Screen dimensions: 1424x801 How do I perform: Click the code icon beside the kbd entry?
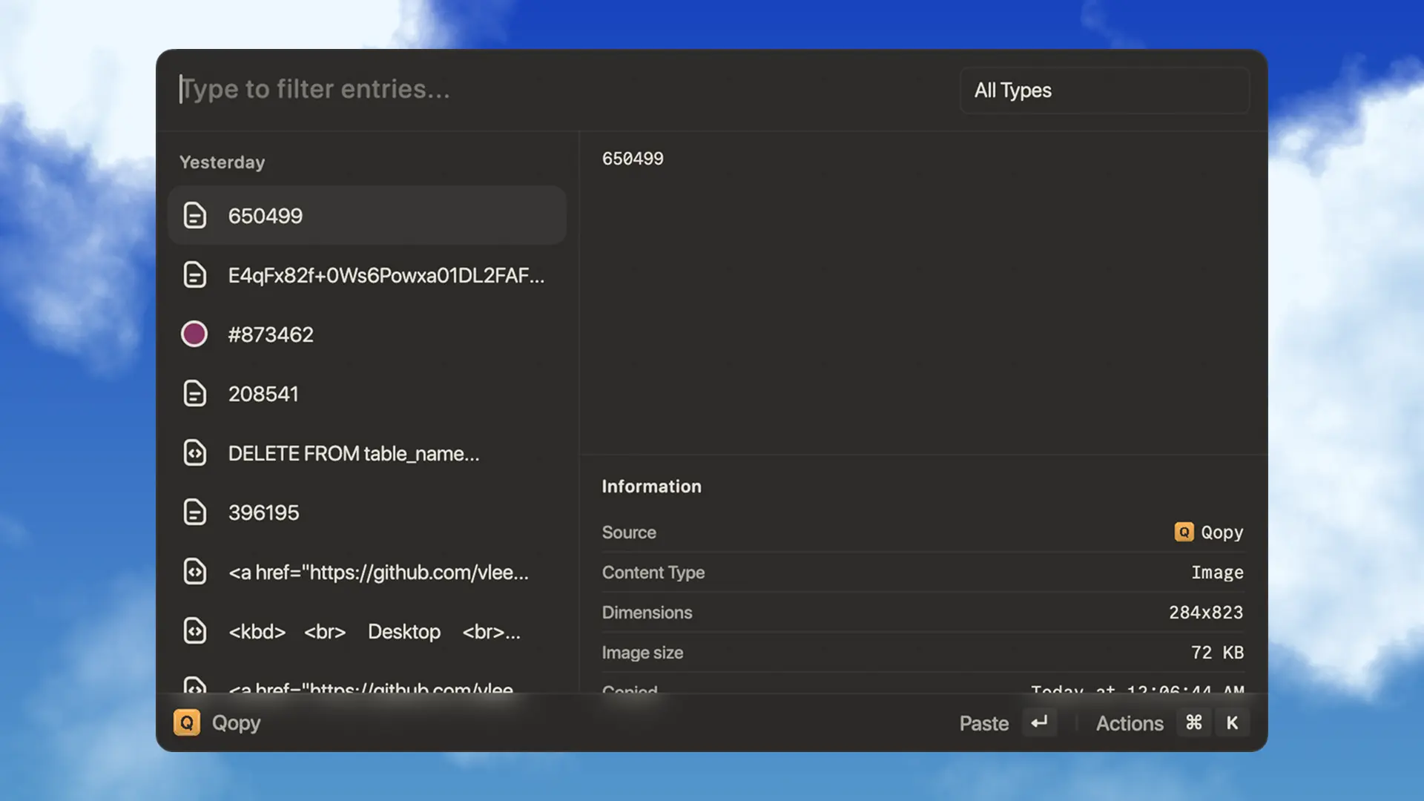point(194,631)
